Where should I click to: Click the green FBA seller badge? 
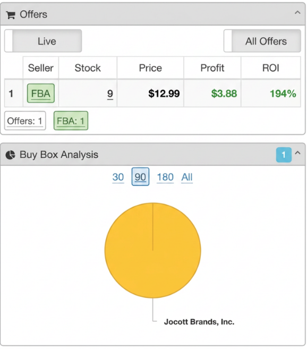(41, 93)
